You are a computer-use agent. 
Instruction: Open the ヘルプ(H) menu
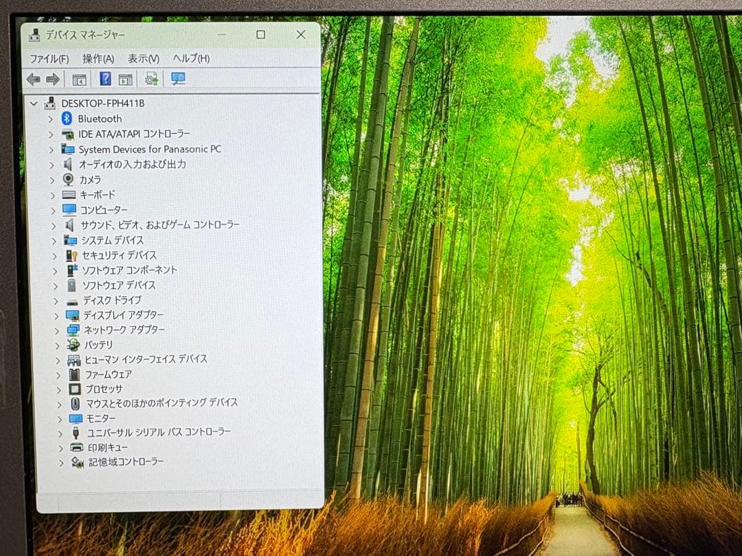coord(191,59)
